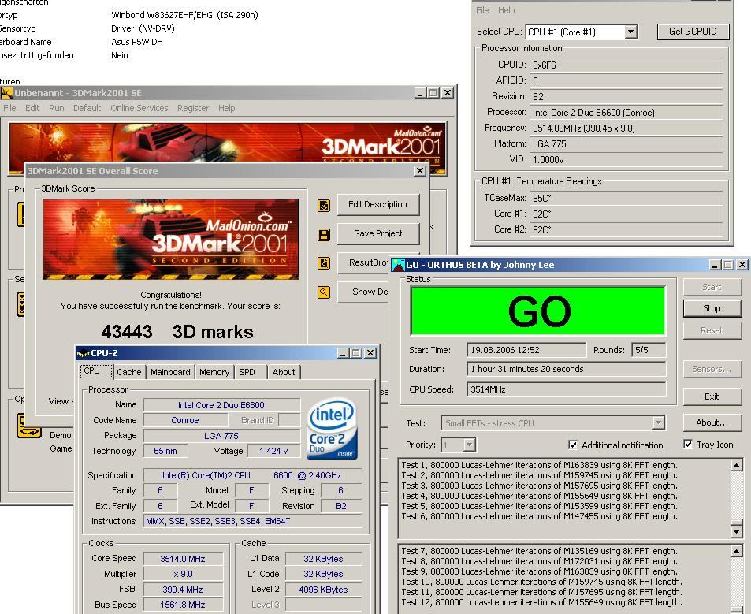Click the Rounds field showing 5/5

[649, 350]
